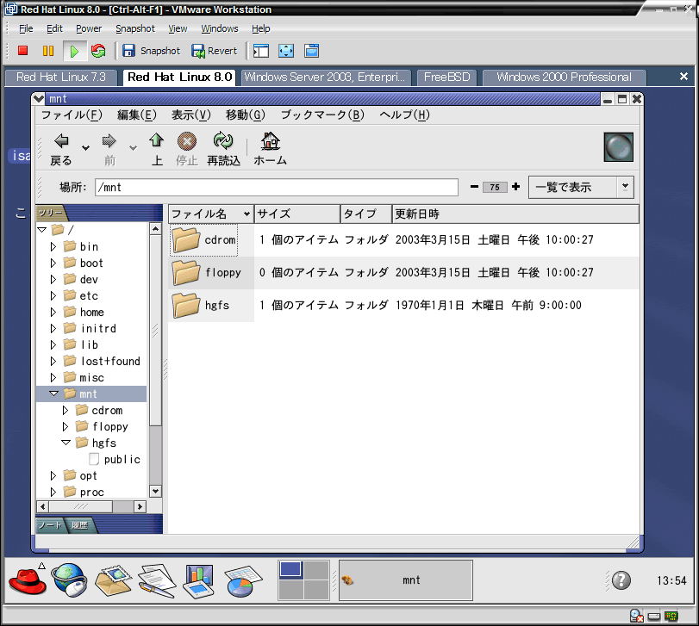Viewport: 699px width, 626px height.
Task: Open the ファイル(F) menu
Action: [72, 115]
